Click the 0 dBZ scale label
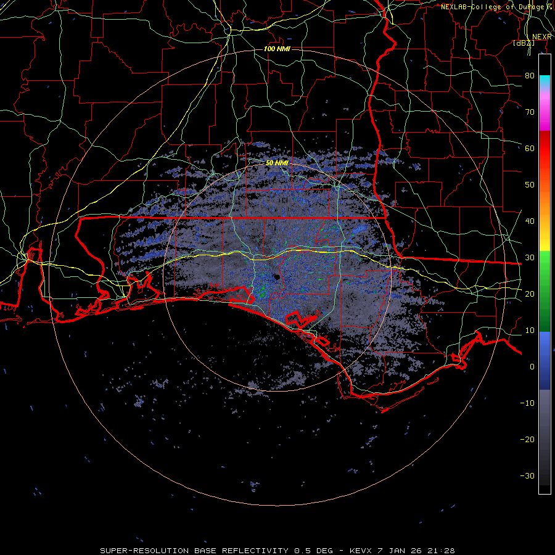The image size is (555, 555). [x=532, y=367]
